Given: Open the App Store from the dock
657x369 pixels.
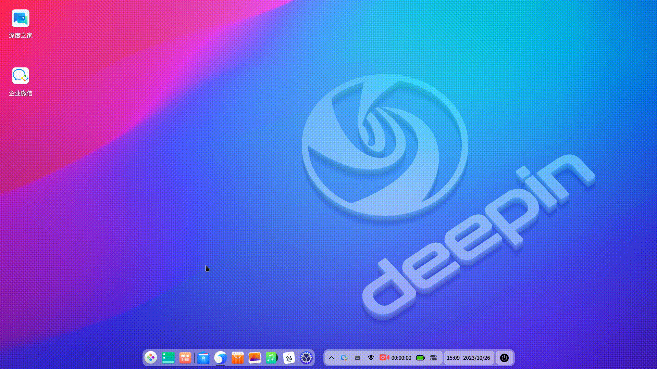Looking at the screenshot, I should pos(237,358).
